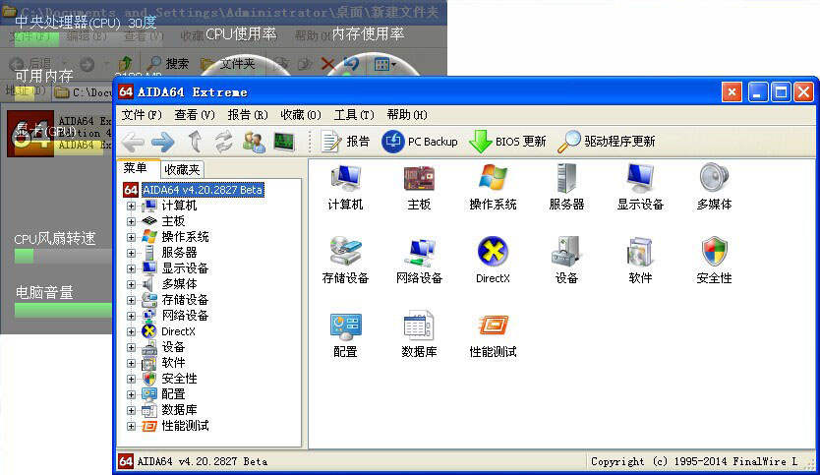This screenshot has width=820, height=475.
Task: Select 设备 in the tree
Action: 173,347
